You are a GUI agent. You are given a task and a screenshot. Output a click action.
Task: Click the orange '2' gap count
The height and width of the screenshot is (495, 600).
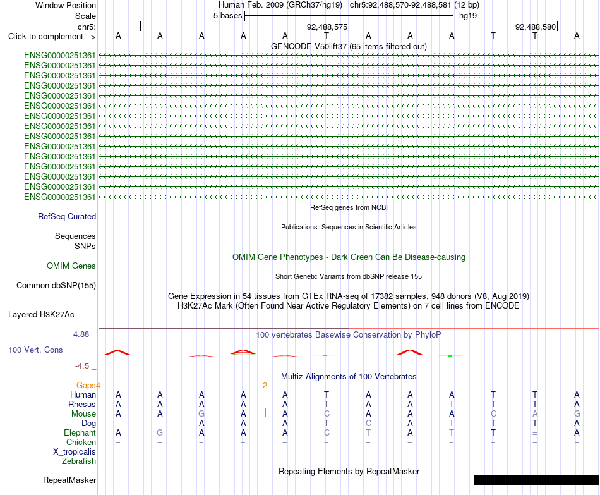pos(265,386)
